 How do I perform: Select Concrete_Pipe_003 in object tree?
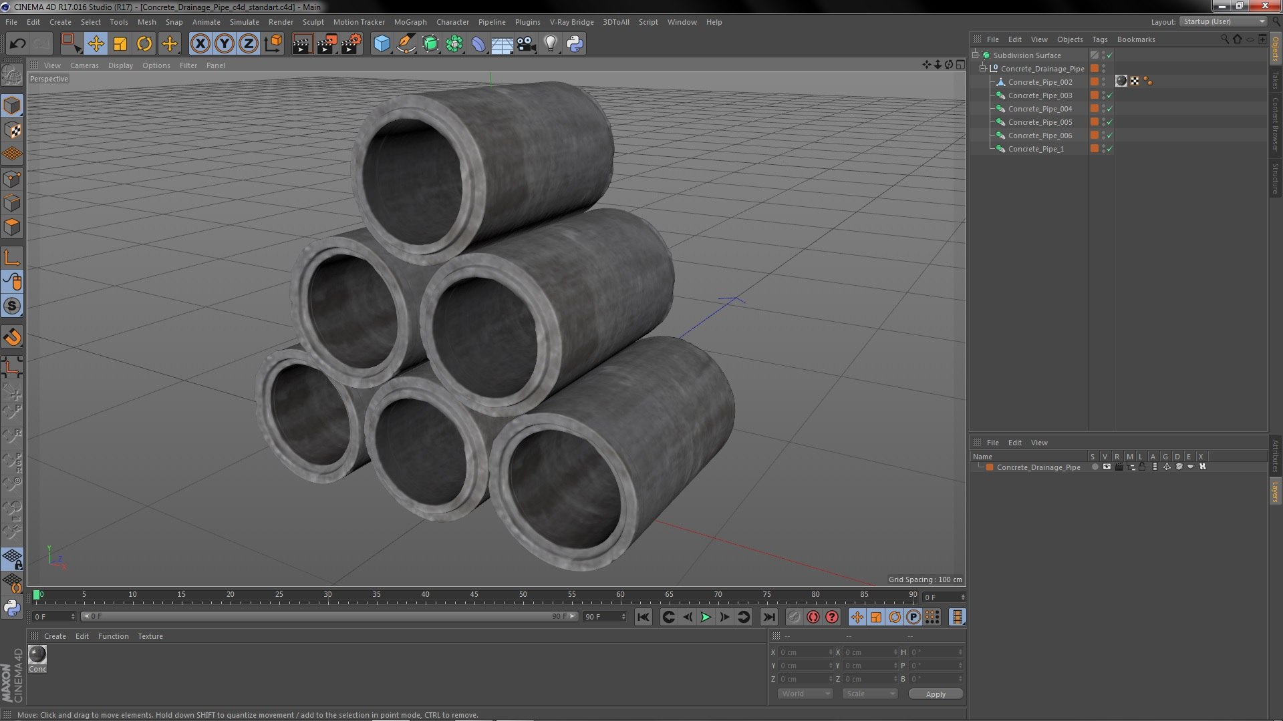pos(1040,95)
